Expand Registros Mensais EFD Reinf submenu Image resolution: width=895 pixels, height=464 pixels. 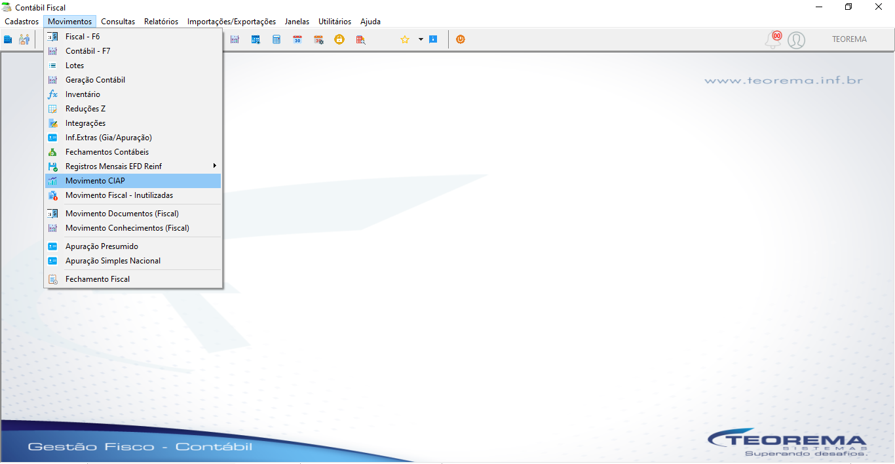click(x=133, y=166)
